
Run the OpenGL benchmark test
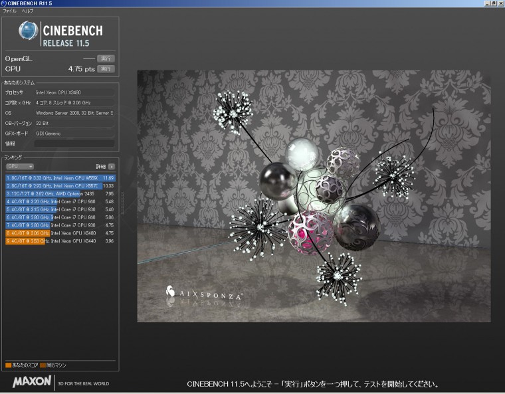[x=106, y=58]
